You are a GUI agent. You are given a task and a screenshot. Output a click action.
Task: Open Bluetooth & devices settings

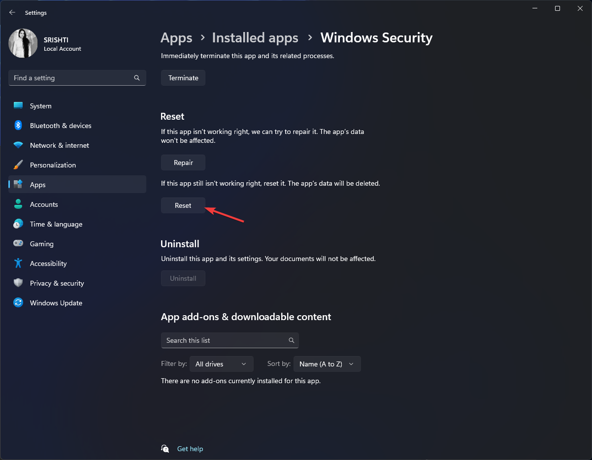point(18,126)
